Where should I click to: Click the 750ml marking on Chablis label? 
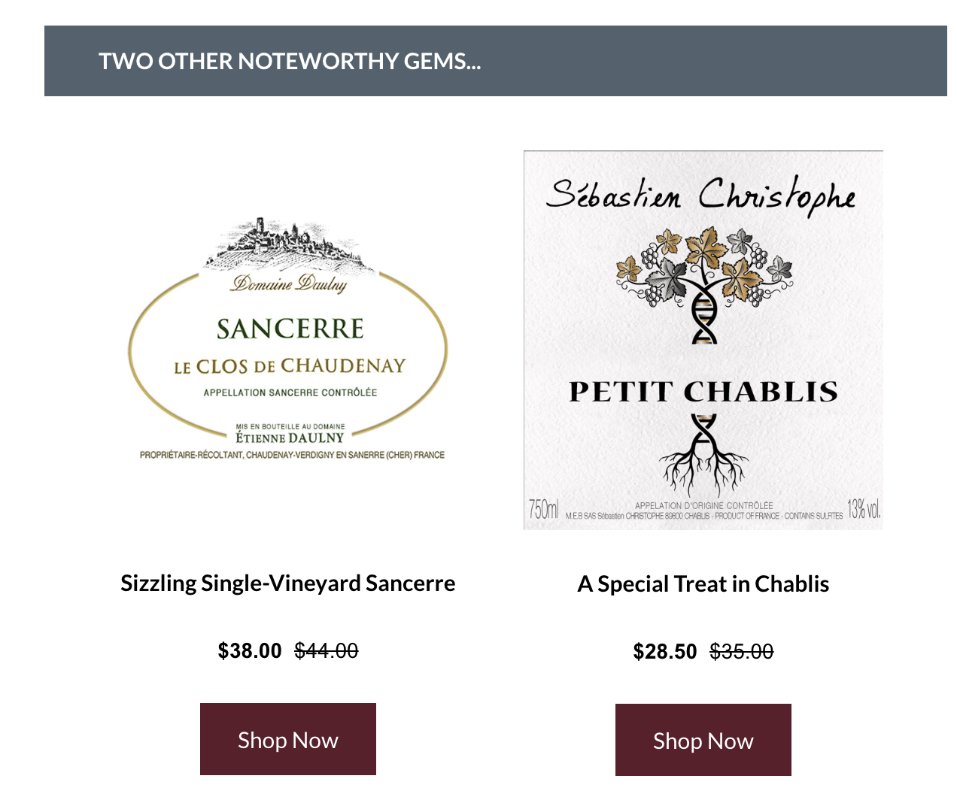543,509
